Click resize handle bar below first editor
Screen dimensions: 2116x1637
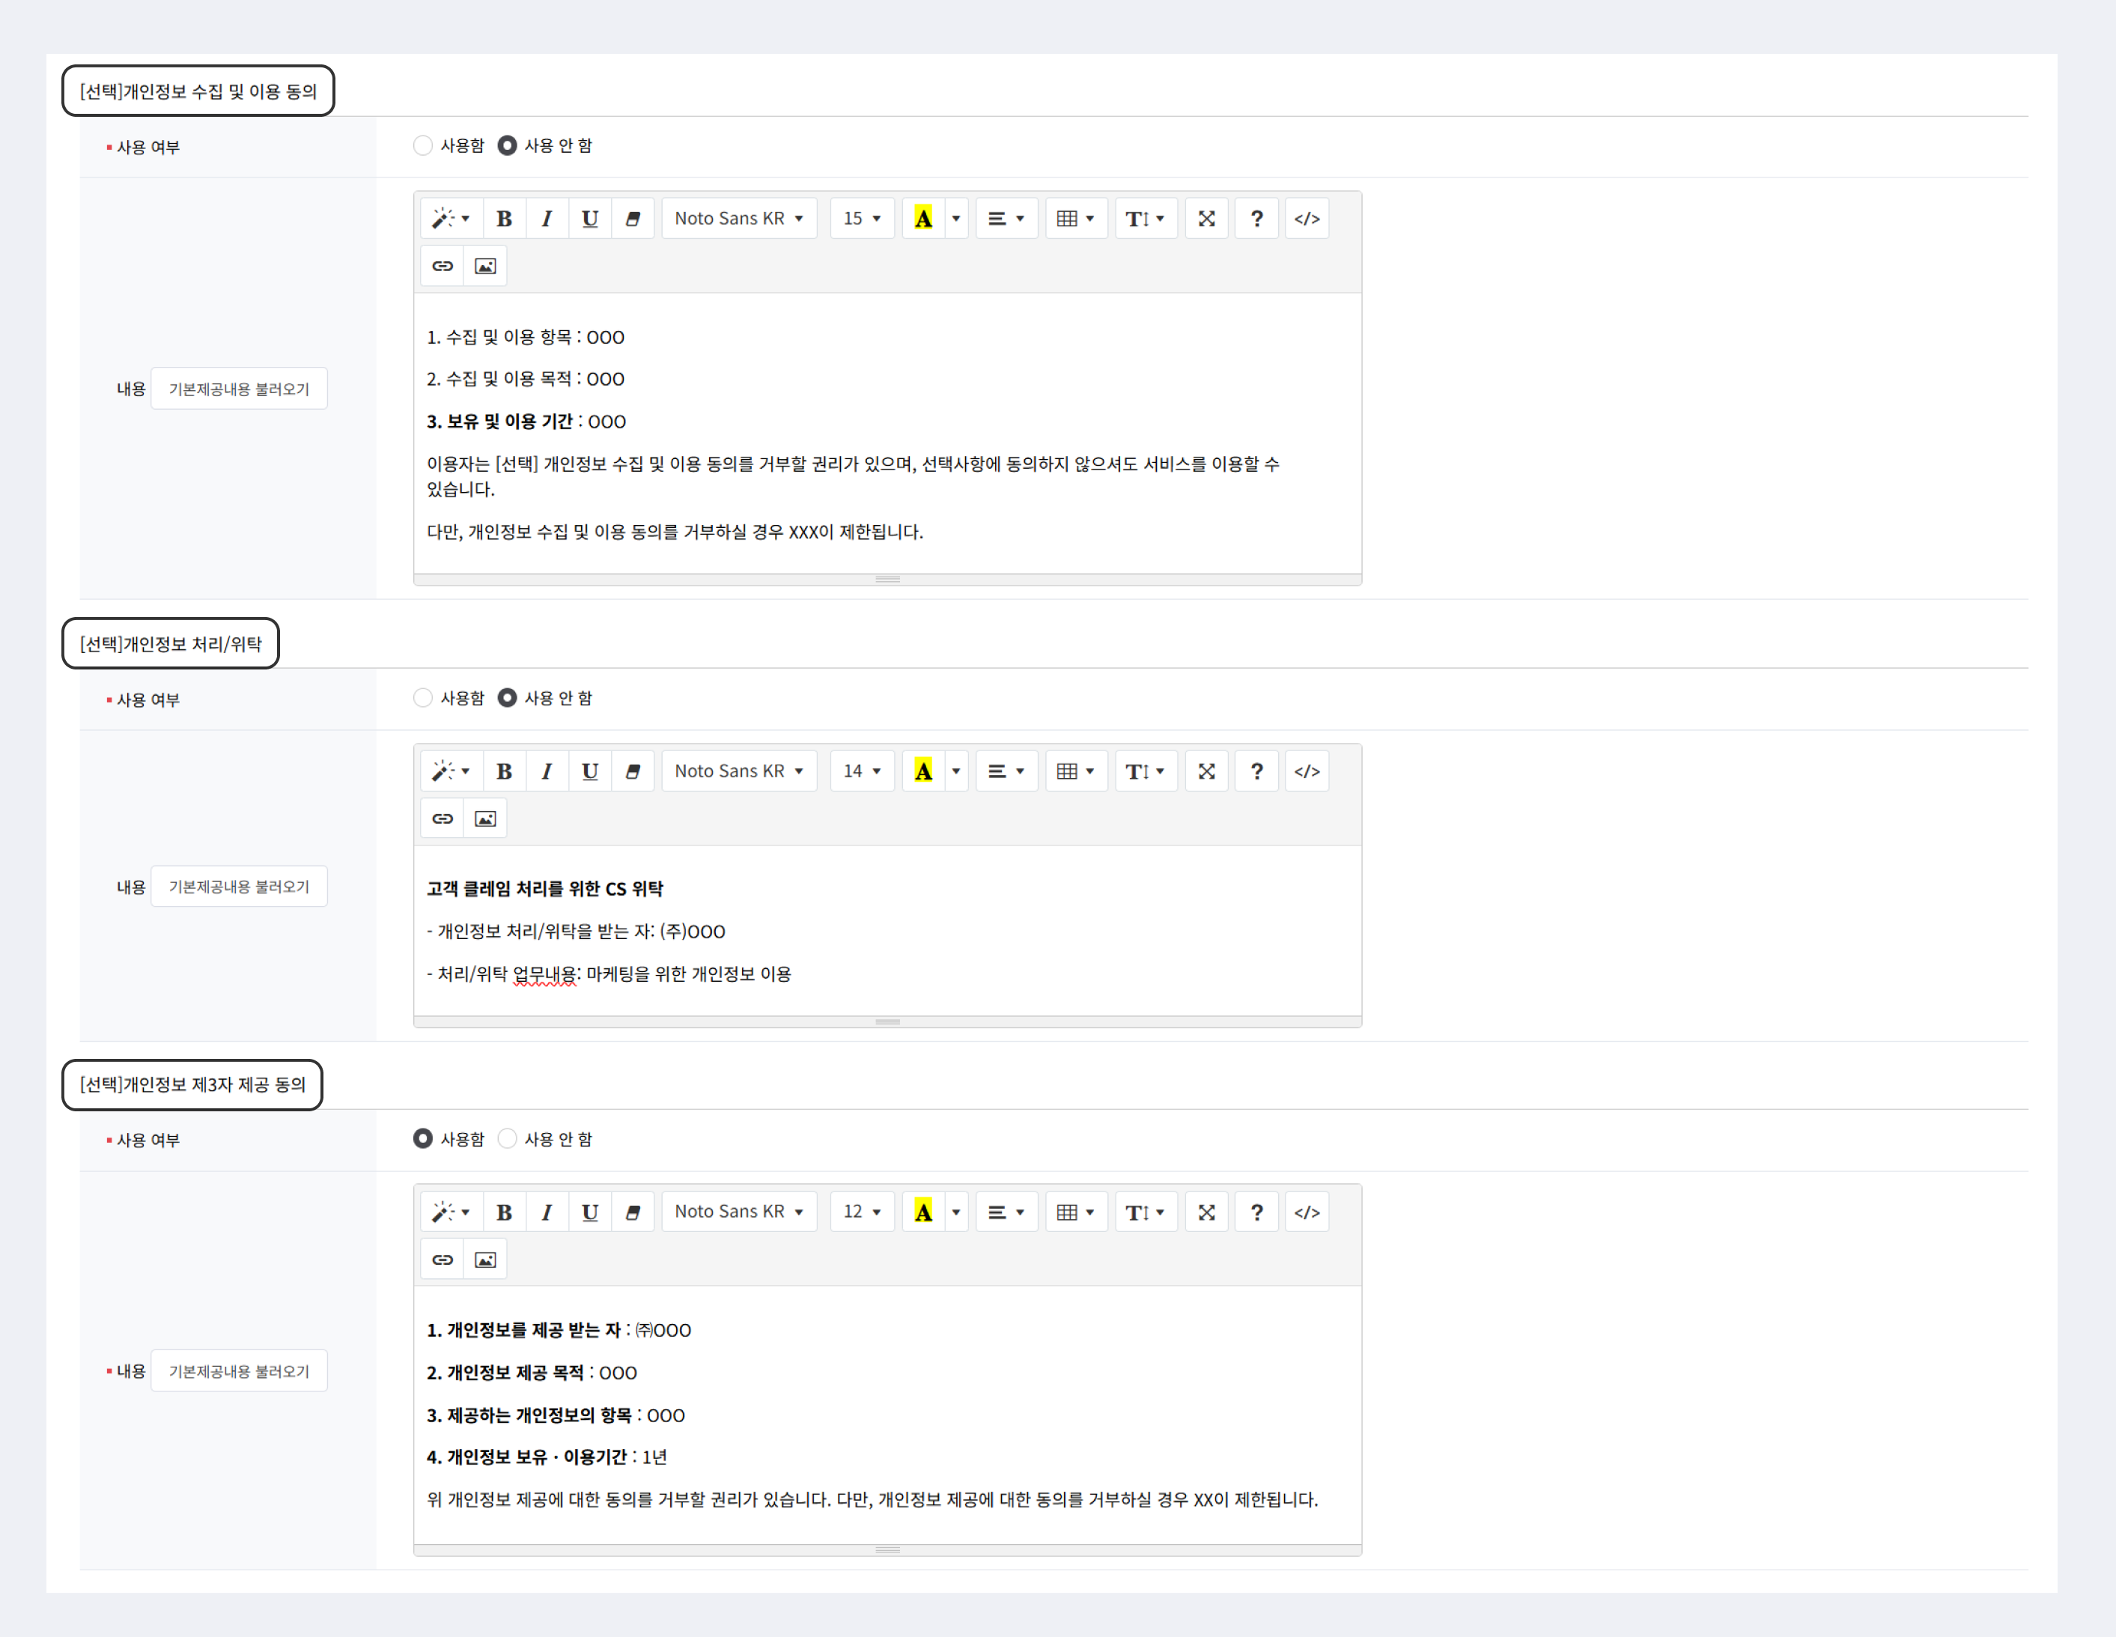coord(887,580)
